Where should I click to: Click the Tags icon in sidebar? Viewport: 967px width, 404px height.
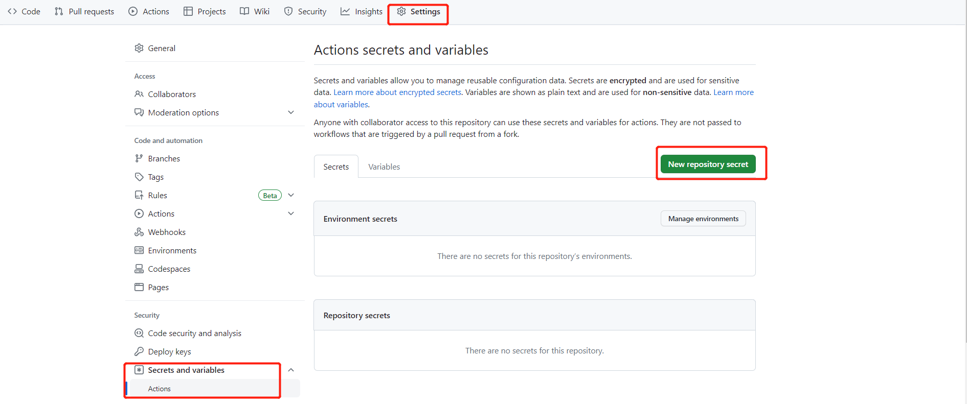click(x=139, y=177)
